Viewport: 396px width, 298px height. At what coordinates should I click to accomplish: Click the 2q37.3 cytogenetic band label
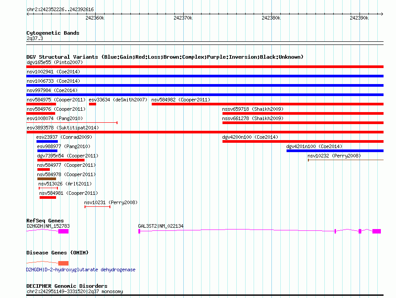click(x=35, y=38)
